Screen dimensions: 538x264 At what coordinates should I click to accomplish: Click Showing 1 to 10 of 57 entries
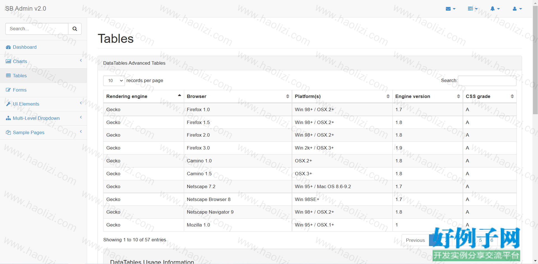(x=134, y=240)
